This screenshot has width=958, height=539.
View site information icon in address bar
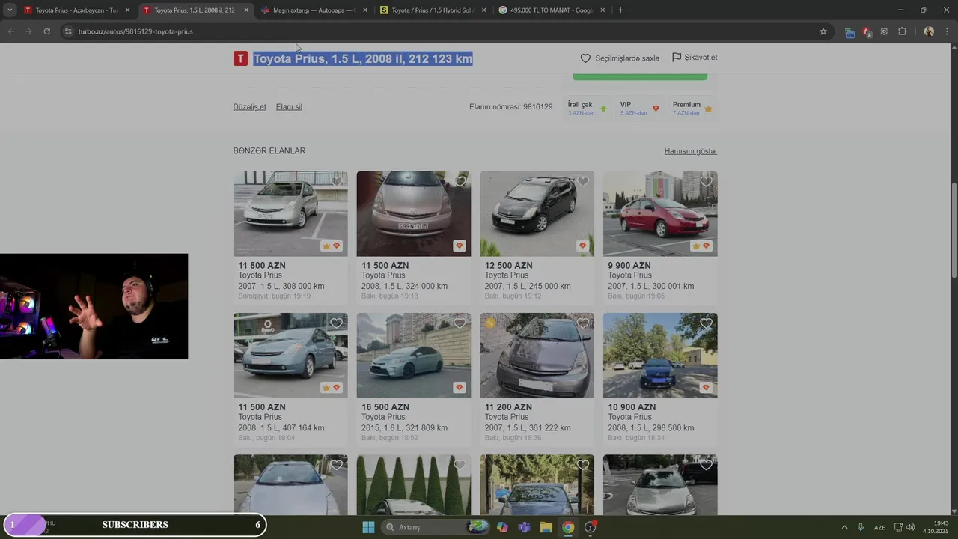(67, 31)
